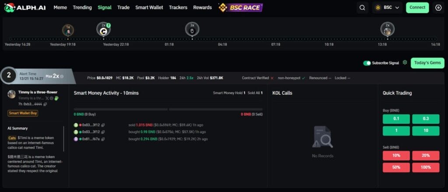Screen dimensions: 448x192
Task: Buy 10 BNB quick trade
Action: [x=426, y=131]
